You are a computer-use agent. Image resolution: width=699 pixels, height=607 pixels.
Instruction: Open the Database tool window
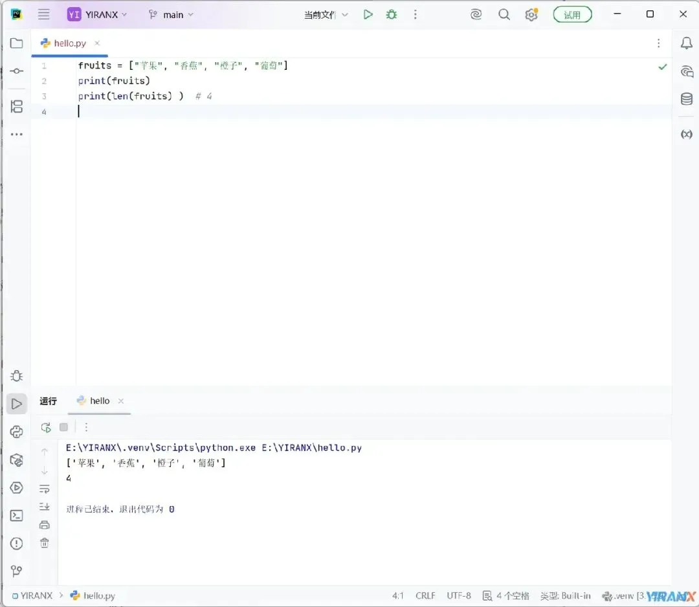pyautogui.click(x=687, y=99)
